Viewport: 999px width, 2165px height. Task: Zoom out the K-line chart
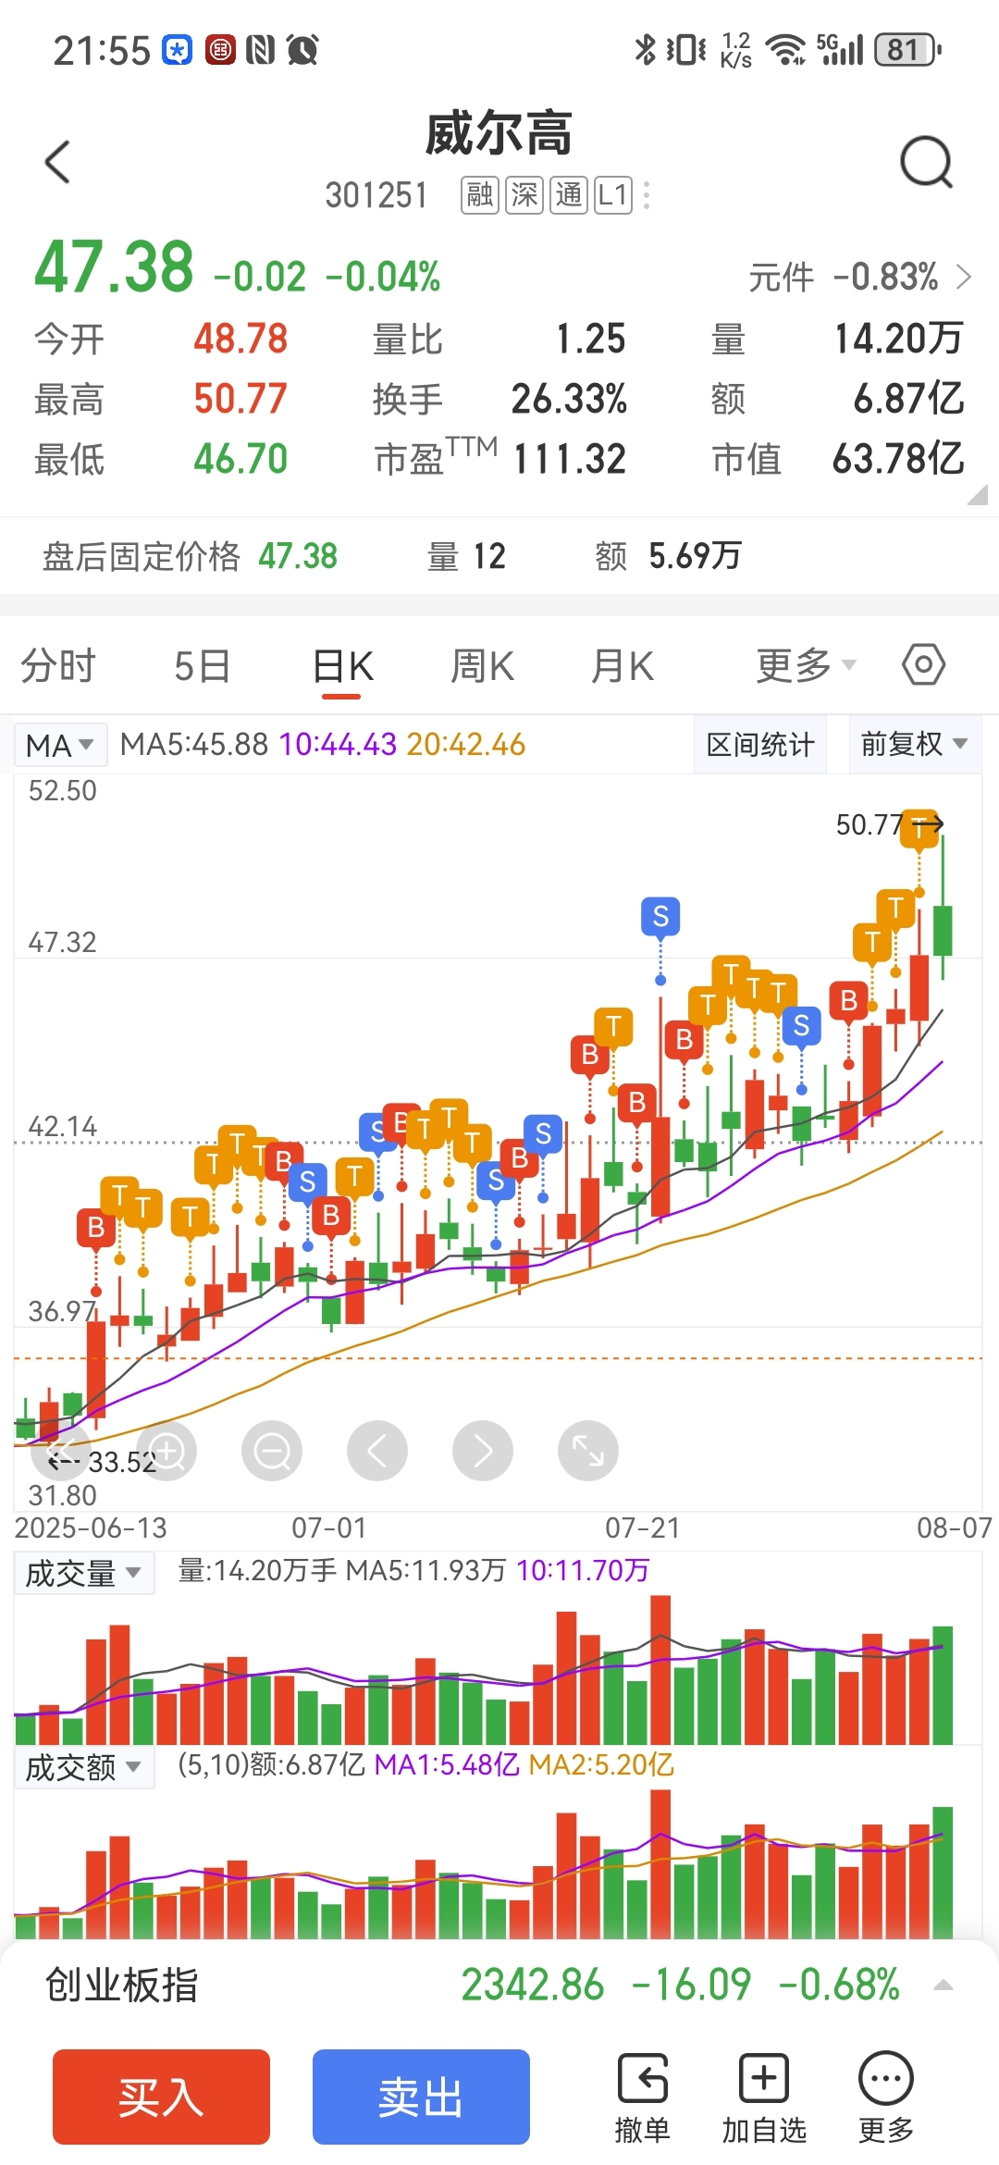point(272,1451)
